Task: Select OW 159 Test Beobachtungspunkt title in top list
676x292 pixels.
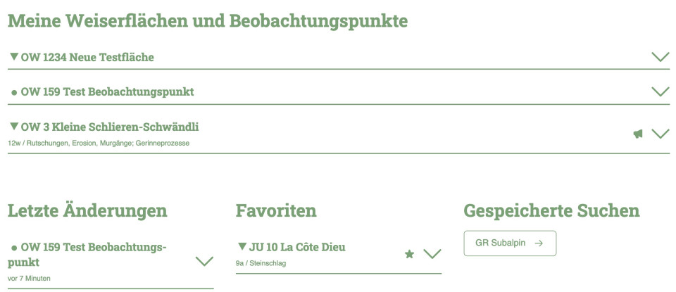Action: click(x=107, y=91)
